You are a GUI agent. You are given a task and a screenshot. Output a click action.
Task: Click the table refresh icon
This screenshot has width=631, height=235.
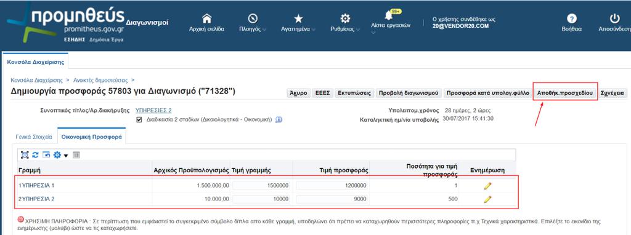[35, 154]
